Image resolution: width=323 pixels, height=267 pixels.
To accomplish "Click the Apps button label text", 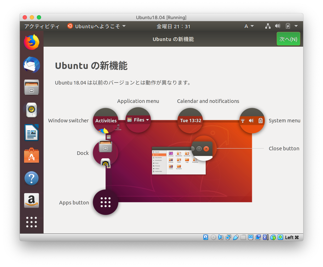I will [x=74, y=203].
